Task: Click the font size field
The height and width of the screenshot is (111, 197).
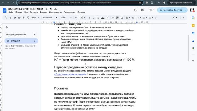Action: 80,18
